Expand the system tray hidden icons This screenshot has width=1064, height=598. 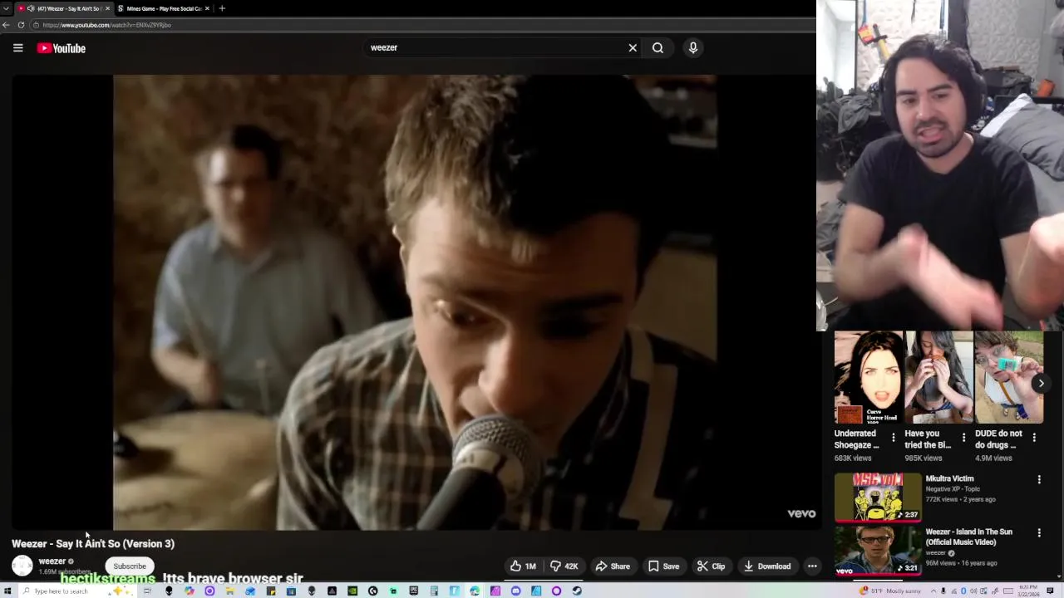pos(933,591)
